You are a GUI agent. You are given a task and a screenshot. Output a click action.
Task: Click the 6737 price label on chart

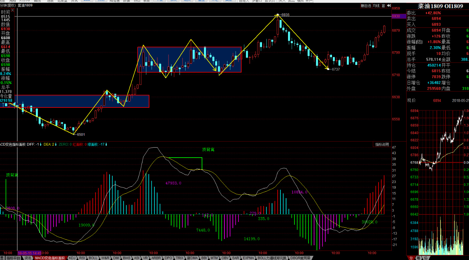(336, 69)
